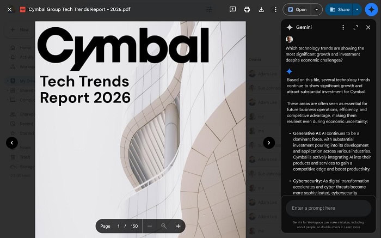Go to the previous page arrow
Viewport: 381px width, 238px height.
pos(12,143)
